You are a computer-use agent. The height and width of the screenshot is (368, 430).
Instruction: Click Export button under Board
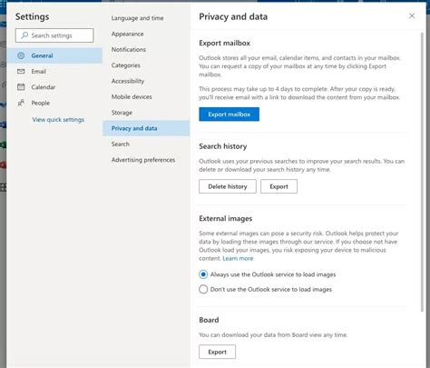217,352
